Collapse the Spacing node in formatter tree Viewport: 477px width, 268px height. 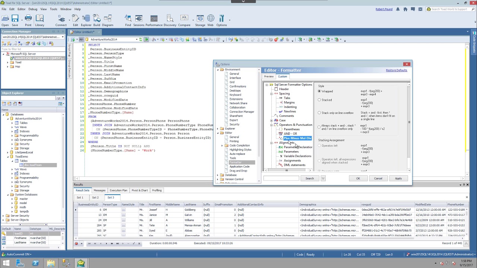(271, 93)
